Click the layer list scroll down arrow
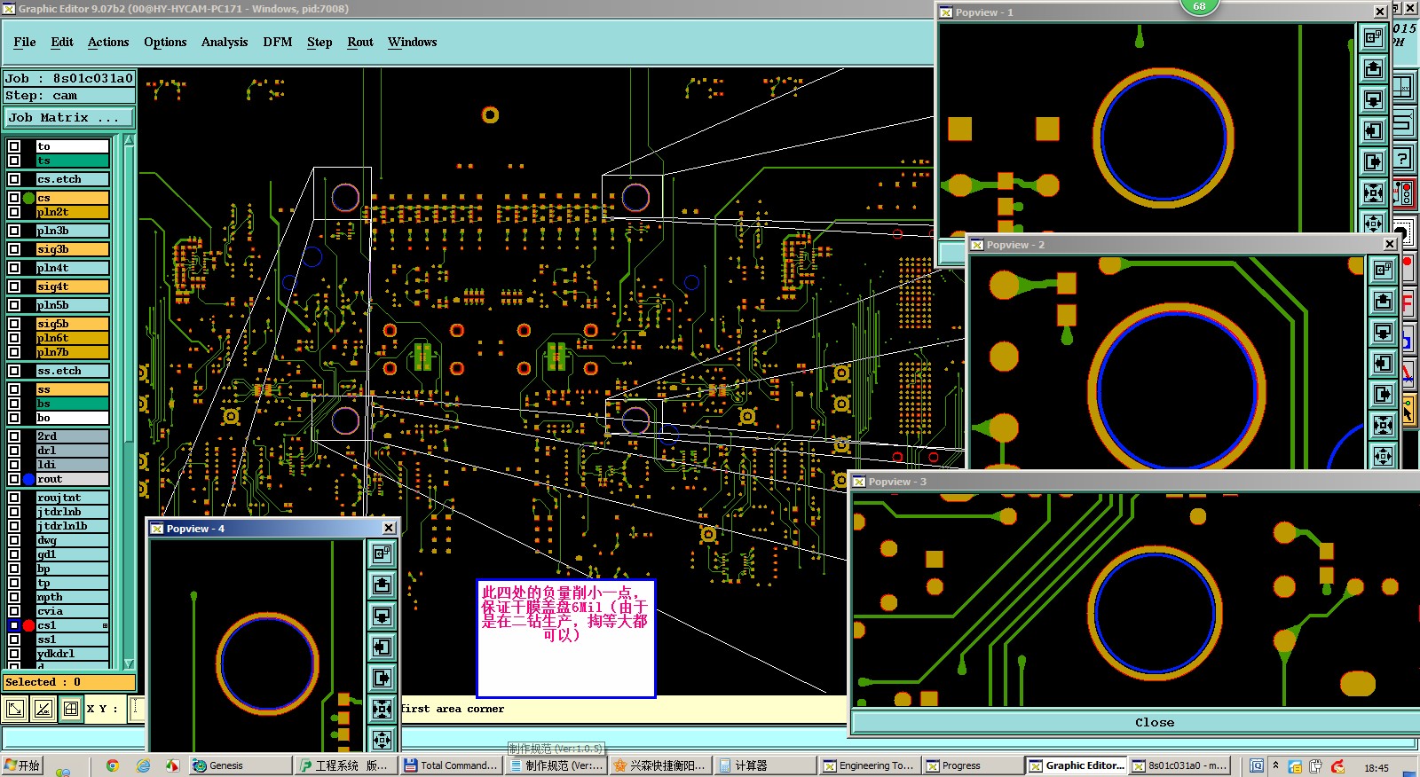This screenshot has width=1420, height=777. (x=129, y=663)
